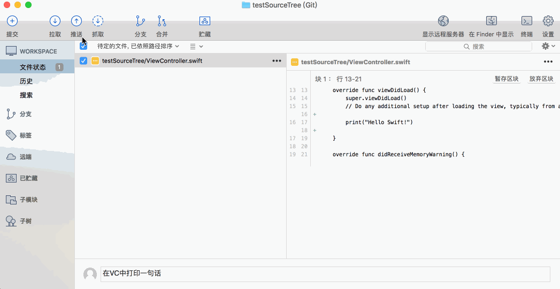Click the WORKSPACE monitor icon
Image resolution: width=560 pixels, height=289 pixels.
(11, 51)
